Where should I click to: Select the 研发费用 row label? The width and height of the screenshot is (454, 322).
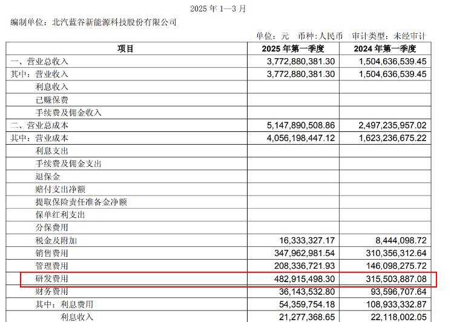pyautogui.click(x=52, y=278)
